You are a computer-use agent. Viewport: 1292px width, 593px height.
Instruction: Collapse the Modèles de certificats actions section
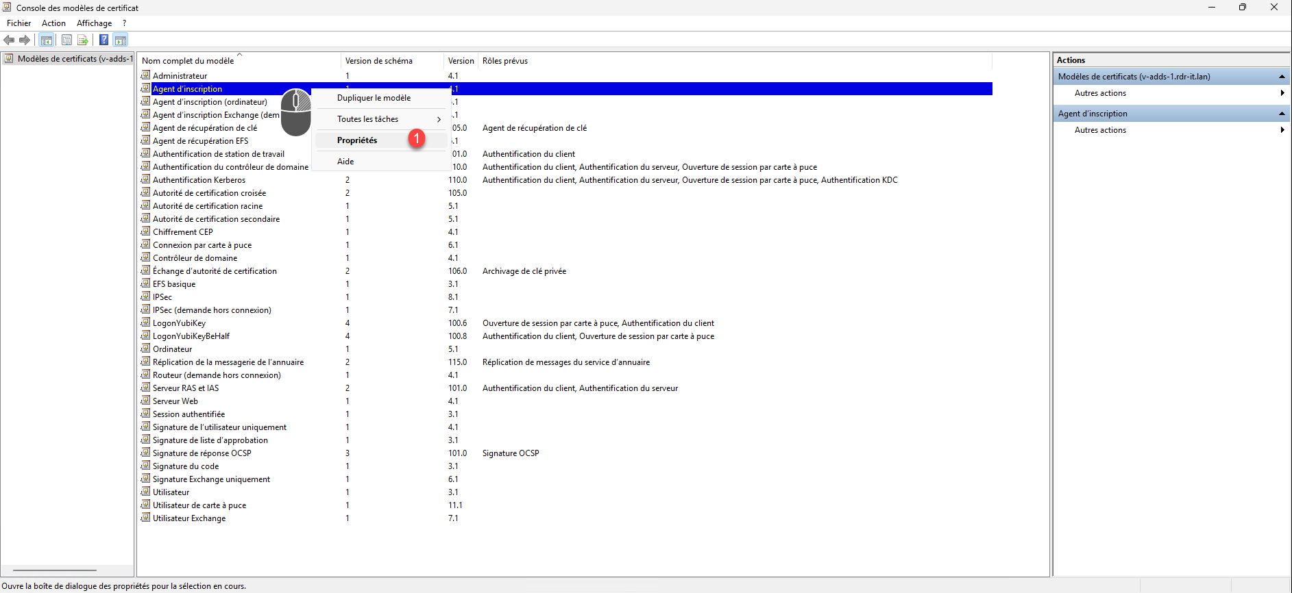tap(1281, 77)
